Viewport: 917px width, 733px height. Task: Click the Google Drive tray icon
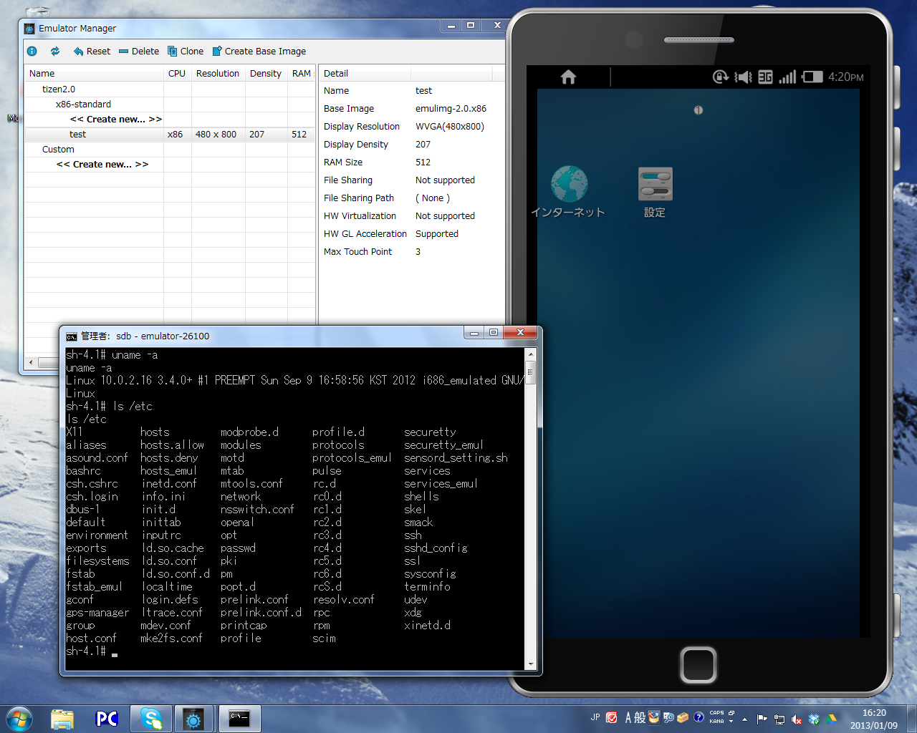831,719
